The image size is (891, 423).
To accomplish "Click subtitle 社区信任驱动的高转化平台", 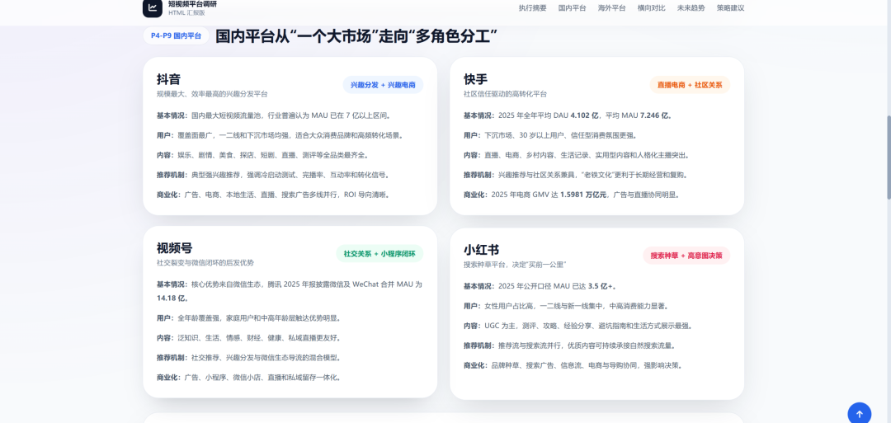I will (505, 94).
